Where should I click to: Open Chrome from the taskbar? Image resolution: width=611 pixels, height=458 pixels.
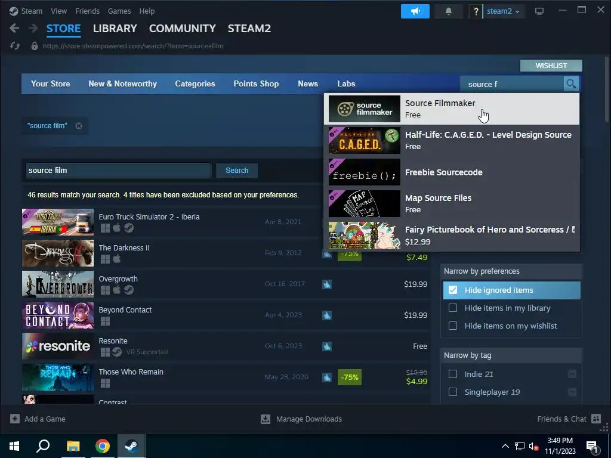click(103, 446)
